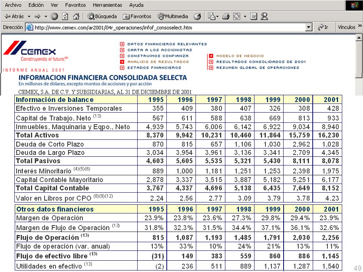This screenshot has width=363, height=272.
Task: Open the Búsqueda search panel
Action: tap(102, 16)
